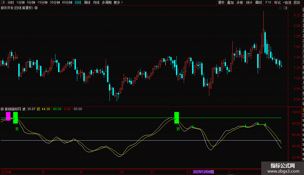Screen dimensions: 304x175
Task: Click the 标记 mark button
Action: coord(277,2)
